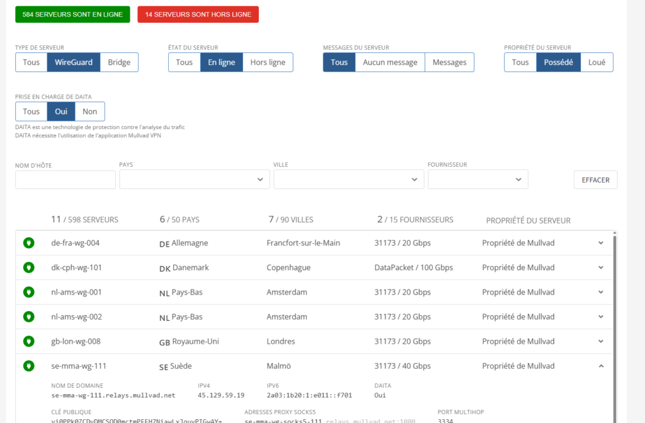Image resolution: width=645 pixels, height=423 pixels.
Task: Open the Ville dropdown
Action: click(x=348, y=179)
